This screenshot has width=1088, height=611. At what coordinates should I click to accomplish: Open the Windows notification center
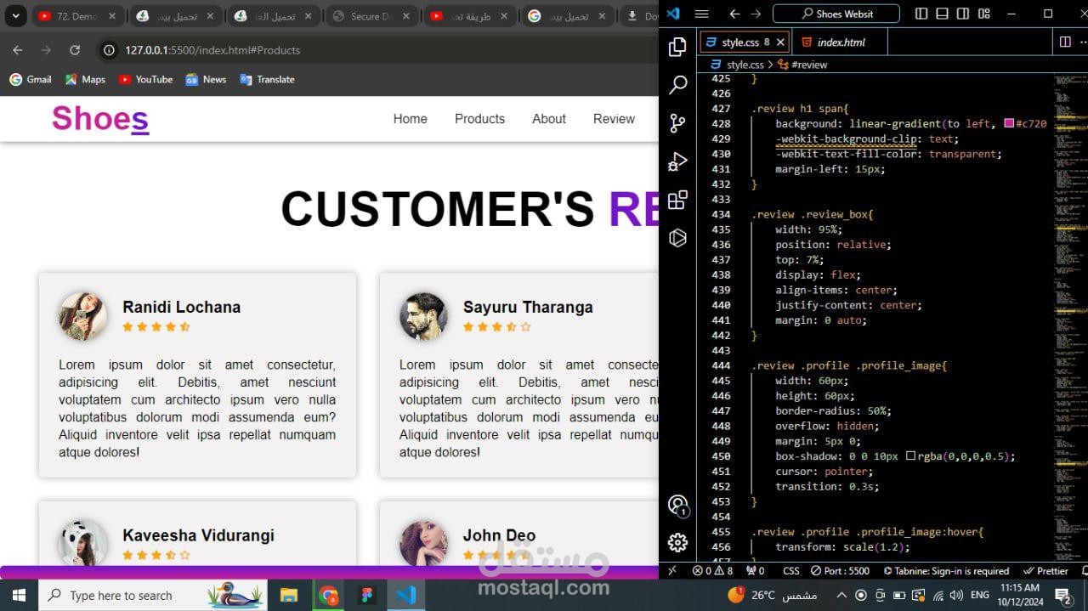[x=1062, y=595]
